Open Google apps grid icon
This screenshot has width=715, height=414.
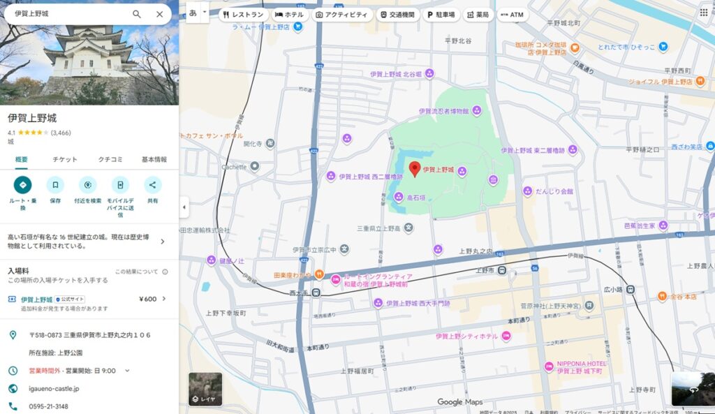[704, 13]
